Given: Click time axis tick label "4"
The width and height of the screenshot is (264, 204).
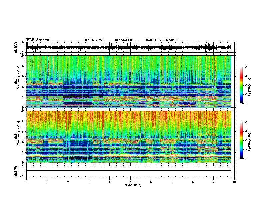Looking at the screenshot, I should pos(110,182).
